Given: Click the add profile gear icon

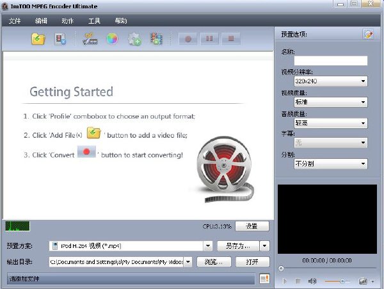Looking at the screenshot, I should coord(134,39).
